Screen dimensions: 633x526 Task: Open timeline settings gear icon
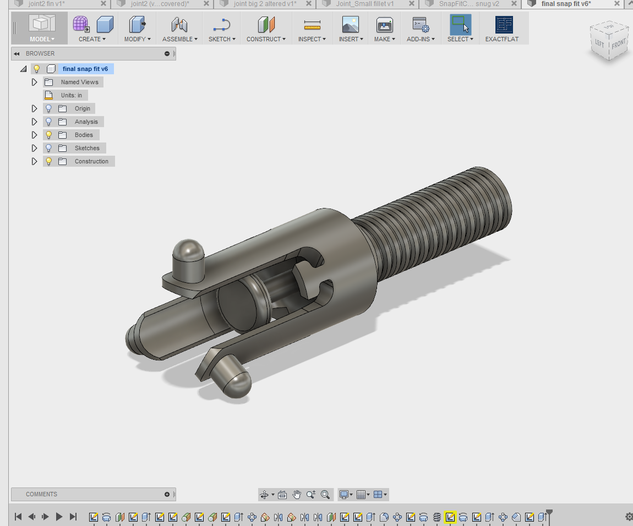coord(629,517)
